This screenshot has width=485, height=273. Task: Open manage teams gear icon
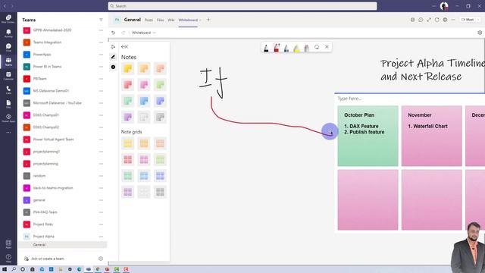tap(101, 259)
